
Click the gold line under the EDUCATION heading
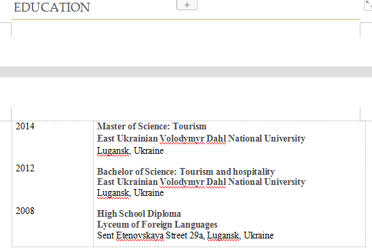186,19
